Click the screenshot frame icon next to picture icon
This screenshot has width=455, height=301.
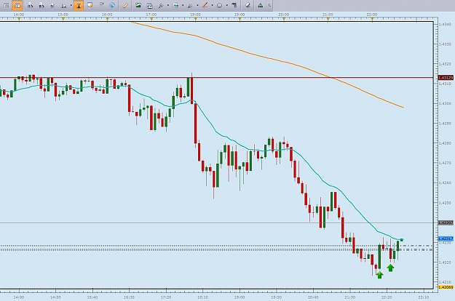(149, 5)
